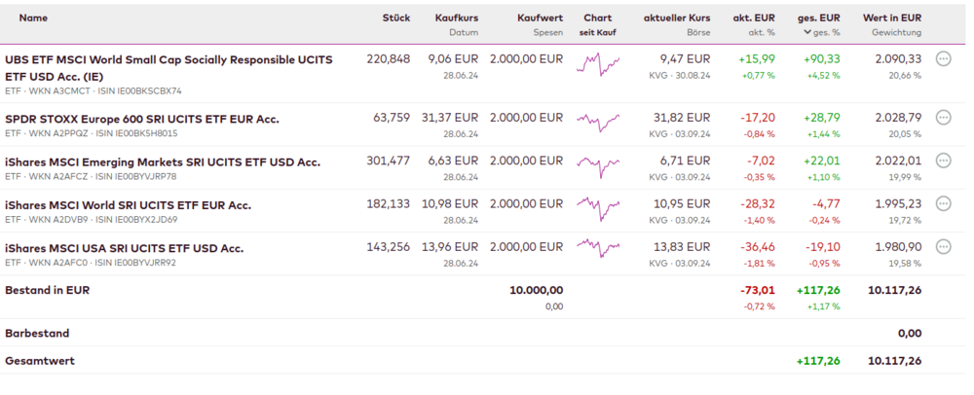View SPDR STOXX Europe 600 chart thumbnail
The image size is (974, 395).
coord(598,122)
